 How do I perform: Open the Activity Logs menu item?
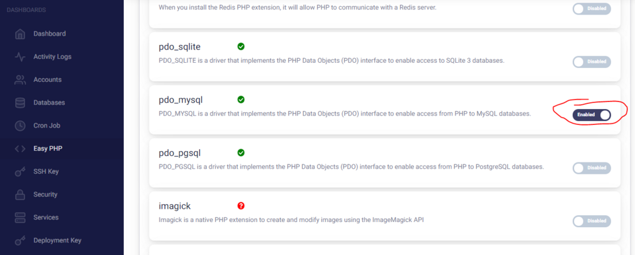click(52, 56)
